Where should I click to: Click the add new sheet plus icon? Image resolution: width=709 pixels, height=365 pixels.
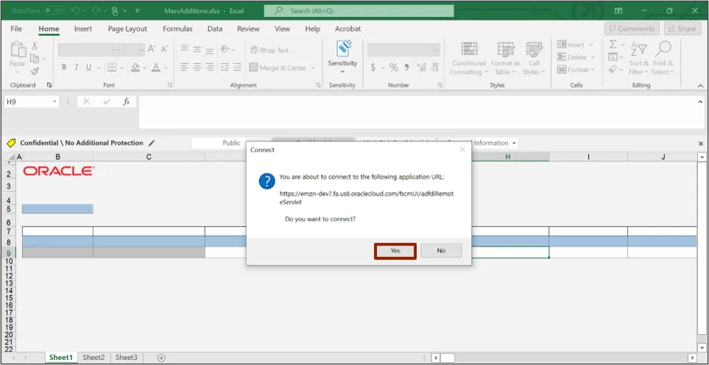pos(161,358)
